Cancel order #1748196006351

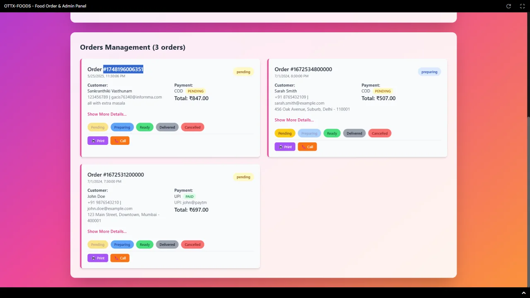coord(193,127)
